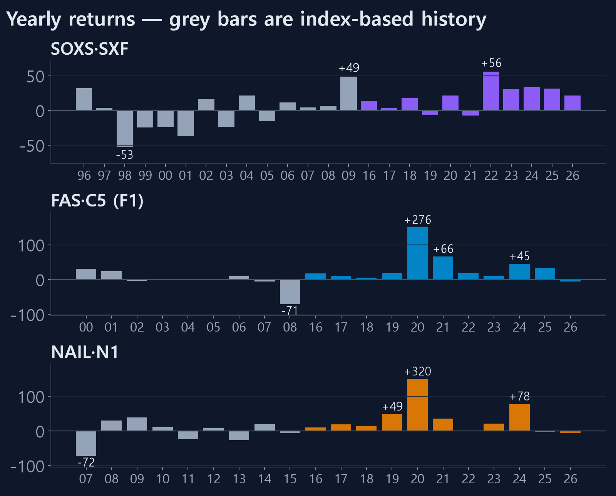Select the FAS·C5 (F1) panel title
Screen dimensions: 616x496
coord(97,201)
